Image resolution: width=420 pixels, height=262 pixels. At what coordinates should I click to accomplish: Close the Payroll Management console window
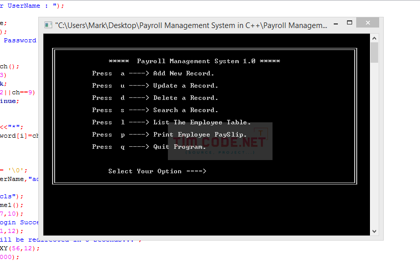[x=367, y=23]
